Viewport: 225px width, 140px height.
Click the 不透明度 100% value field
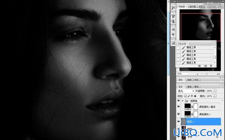tap(209, 91)
